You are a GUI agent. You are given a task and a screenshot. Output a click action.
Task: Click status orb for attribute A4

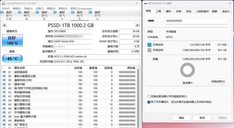click(x=4, y=100)
